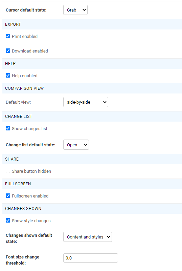
Task: Click the Download enabled label text
Action: 30,51
